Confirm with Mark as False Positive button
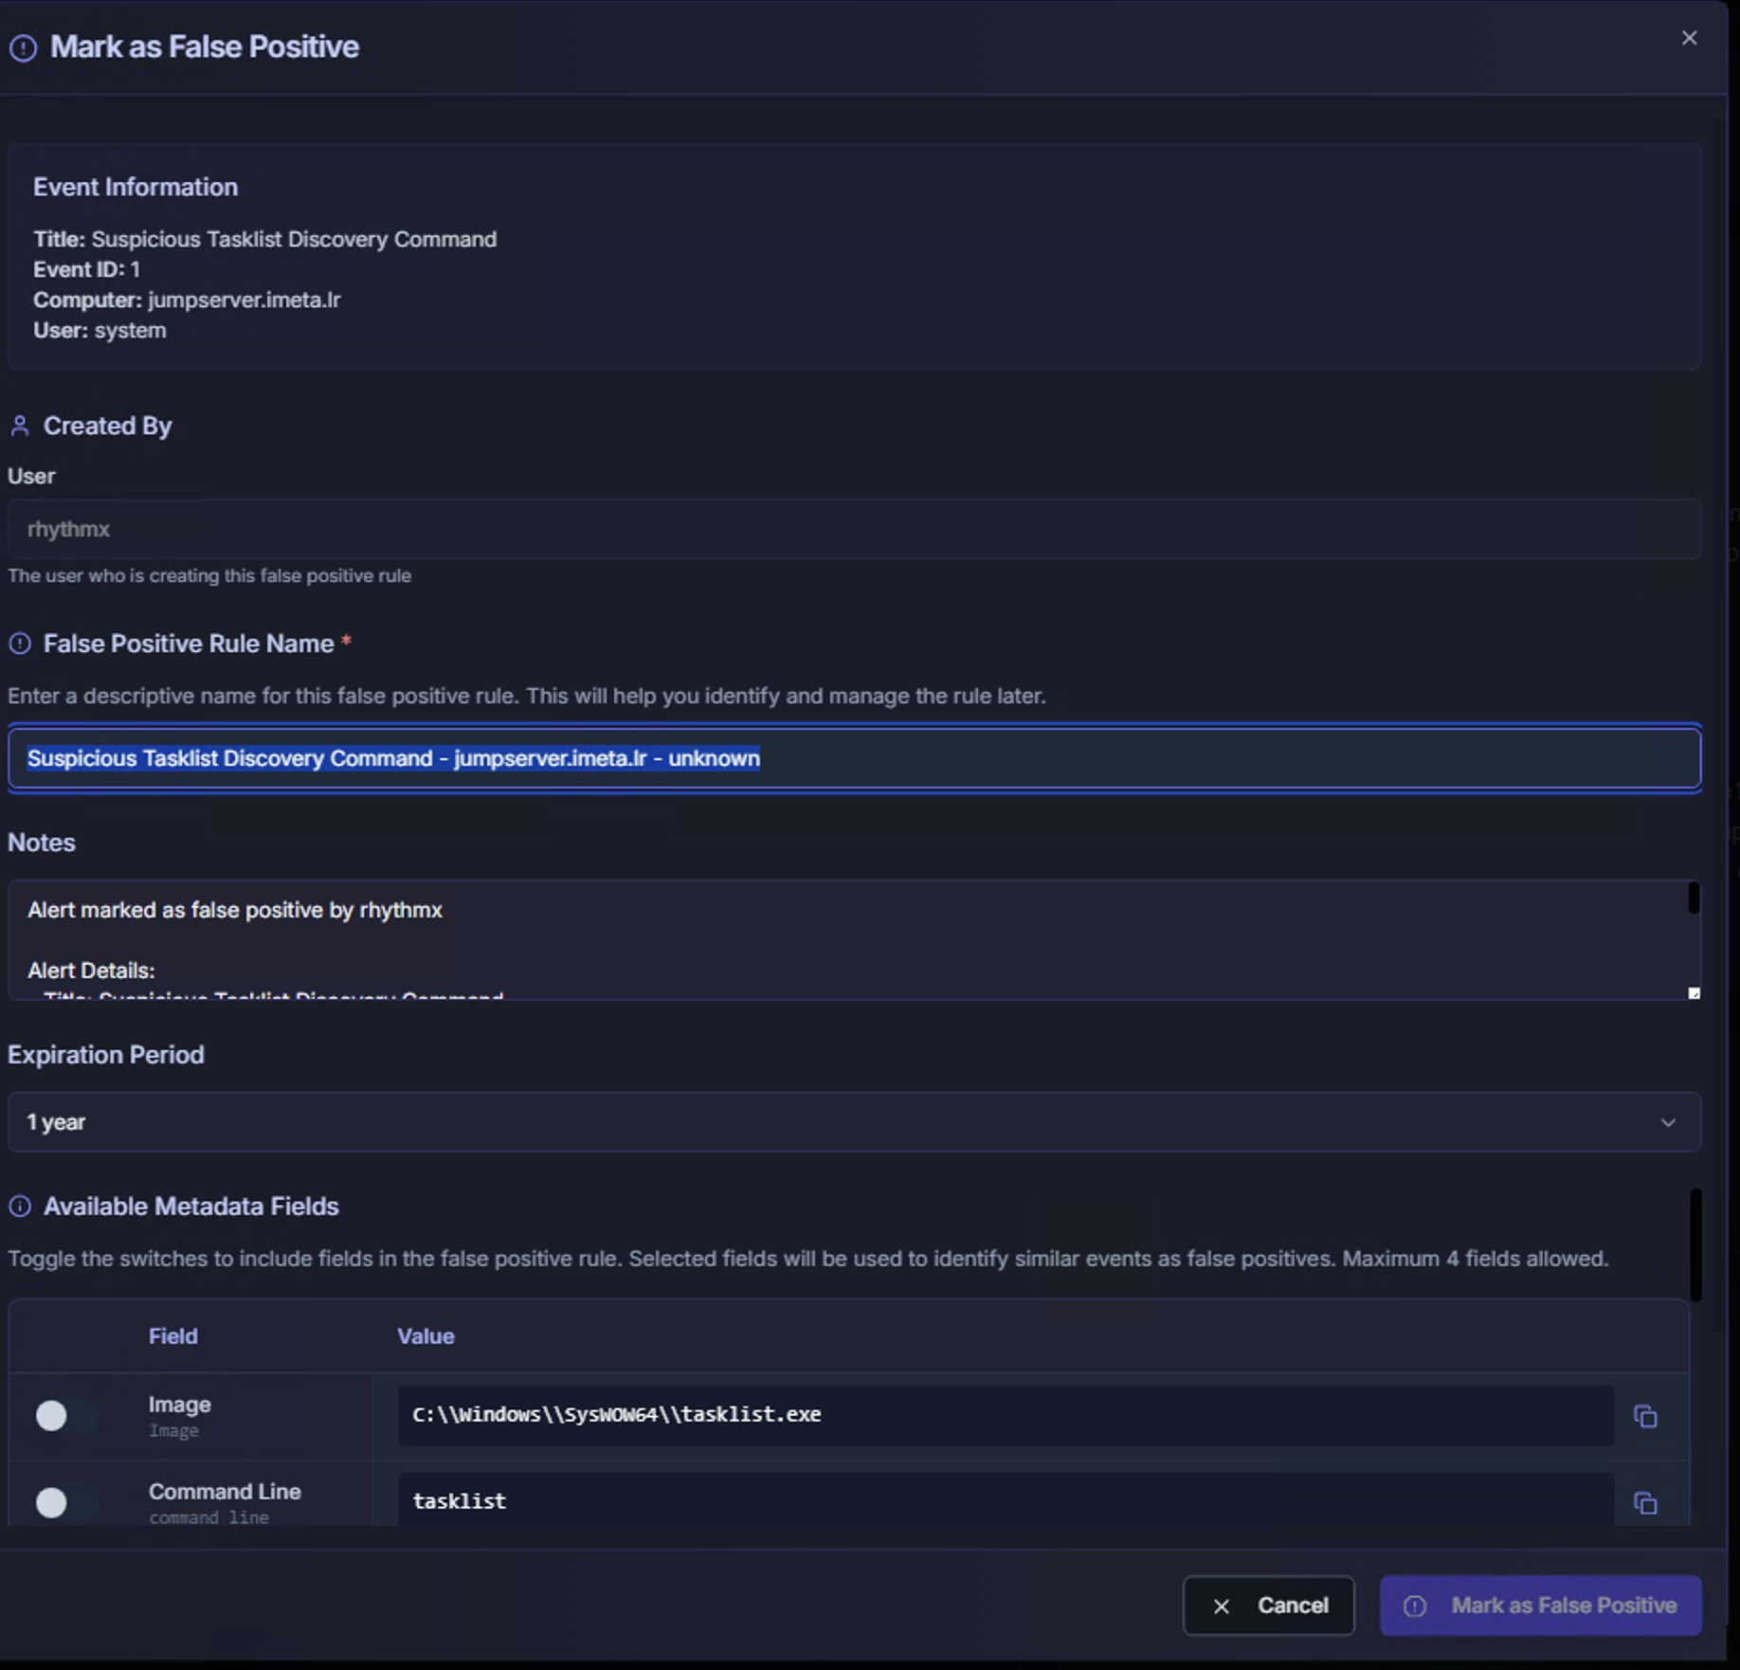Screen dimensions: 1740x1670 (1540, 1606)
